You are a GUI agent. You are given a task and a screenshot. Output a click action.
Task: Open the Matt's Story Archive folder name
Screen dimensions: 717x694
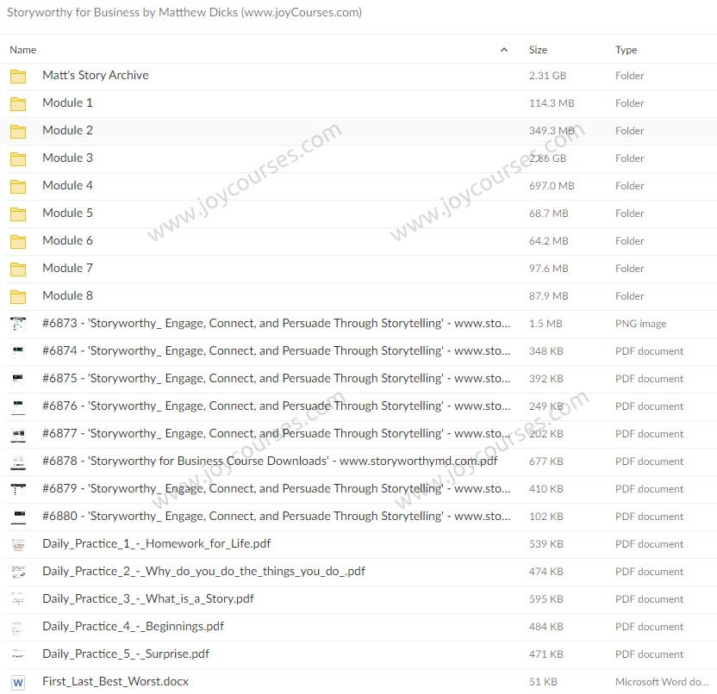click(96, 75)
